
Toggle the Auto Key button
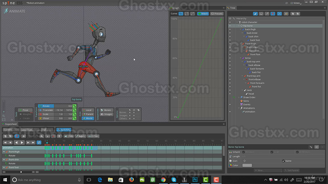click(64, 130)
